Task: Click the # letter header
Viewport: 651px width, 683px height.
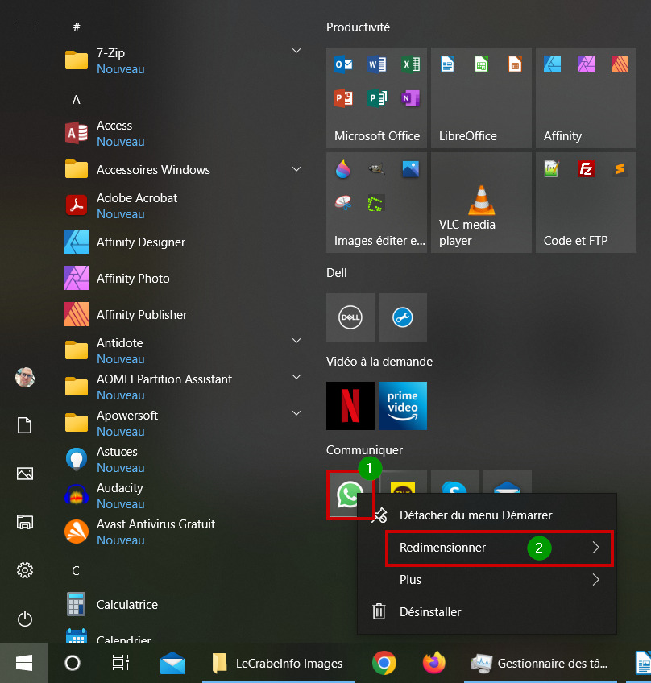Action: point(77,27)
